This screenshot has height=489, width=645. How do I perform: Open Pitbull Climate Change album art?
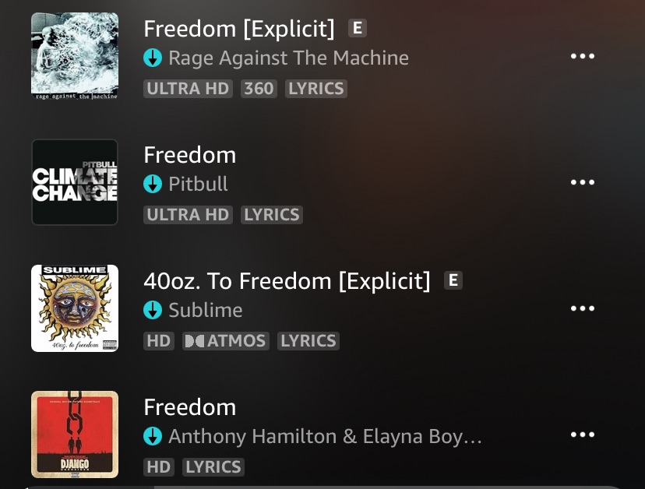coord(75,182)
